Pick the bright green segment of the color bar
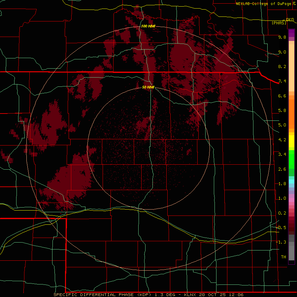 pyautogui.click(x=291, y=159)
